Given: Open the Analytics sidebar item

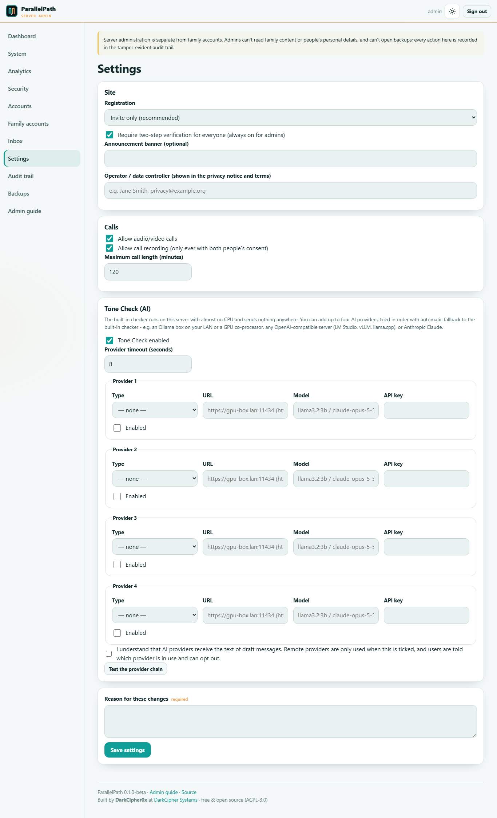Looking at the screenshot, I should tap(42, 71).
